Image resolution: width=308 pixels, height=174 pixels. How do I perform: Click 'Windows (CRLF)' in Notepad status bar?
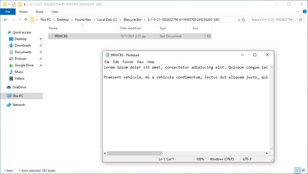pos(222,159)
